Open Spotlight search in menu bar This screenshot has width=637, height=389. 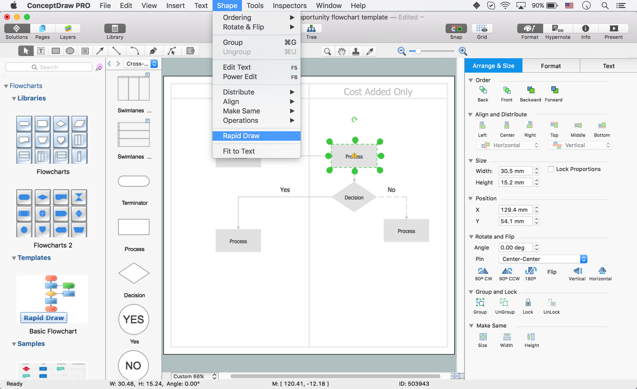[x=605, y=6]
